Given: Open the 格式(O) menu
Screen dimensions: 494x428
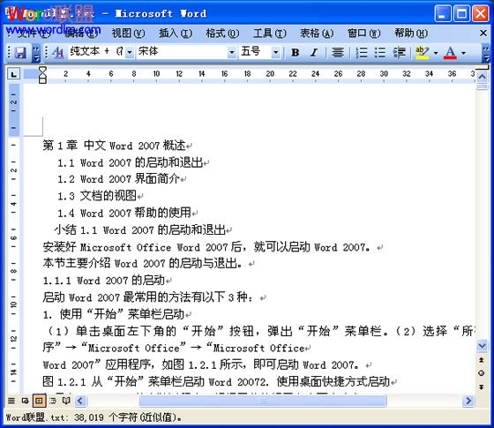Looking at the screenshot, I should pos(222,34).
